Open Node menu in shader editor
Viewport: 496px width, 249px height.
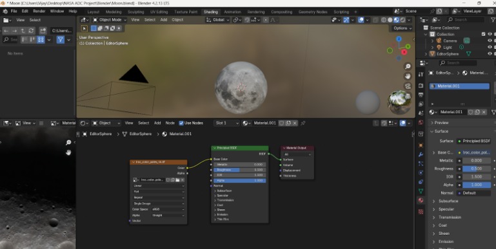click(x=170, y=123)
